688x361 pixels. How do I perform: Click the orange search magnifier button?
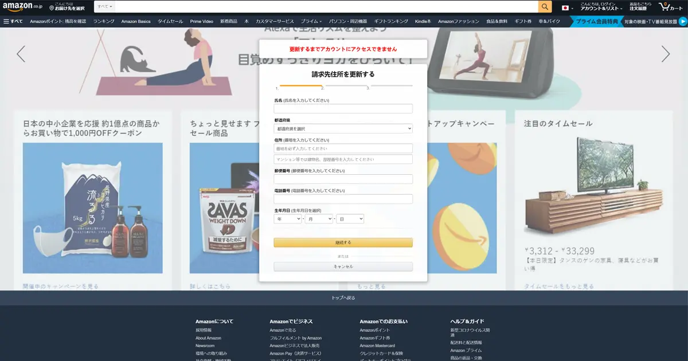[545, 7]
